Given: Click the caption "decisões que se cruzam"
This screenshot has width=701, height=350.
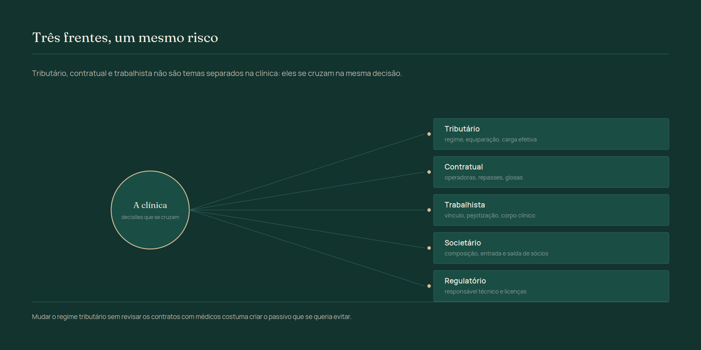Looking at the screenshot, I should pos(150,217).
